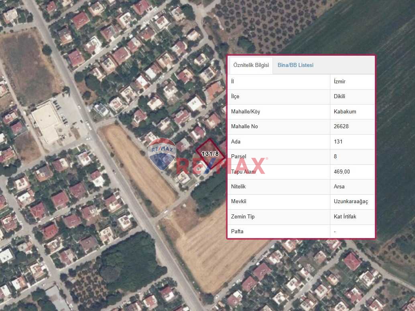
Task: Select the Dikili district value
Action: [340, 97]
